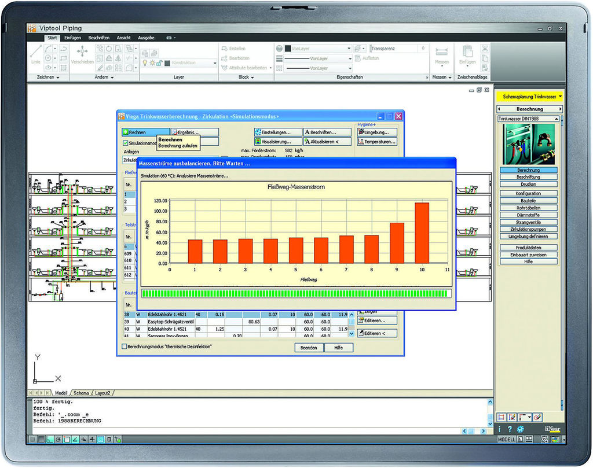Click the Viptool Piping application logo icon
The width and height of the screenshot is (593, 468).
click(x=32, y=28)
